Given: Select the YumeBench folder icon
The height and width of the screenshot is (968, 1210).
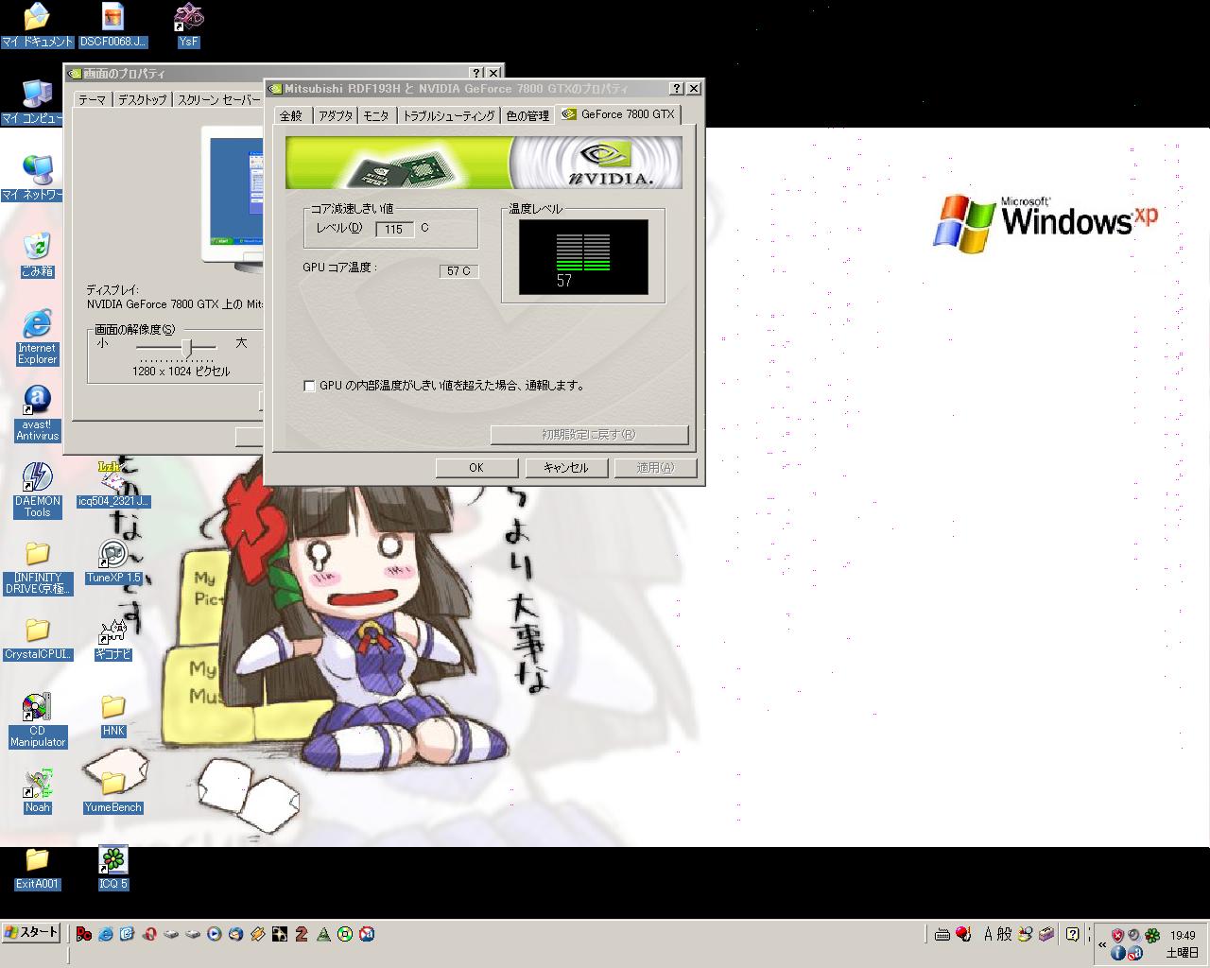Looking at the screenshot, I should (112, 790).
